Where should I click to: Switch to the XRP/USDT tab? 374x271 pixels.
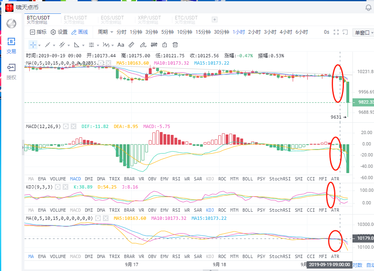149,20
